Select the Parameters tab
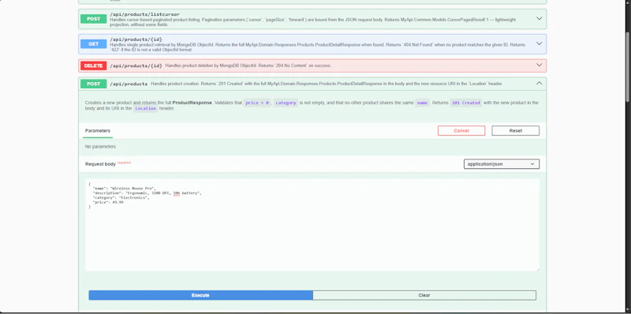Screen dimensions: 631x314 tap(98, 131)
